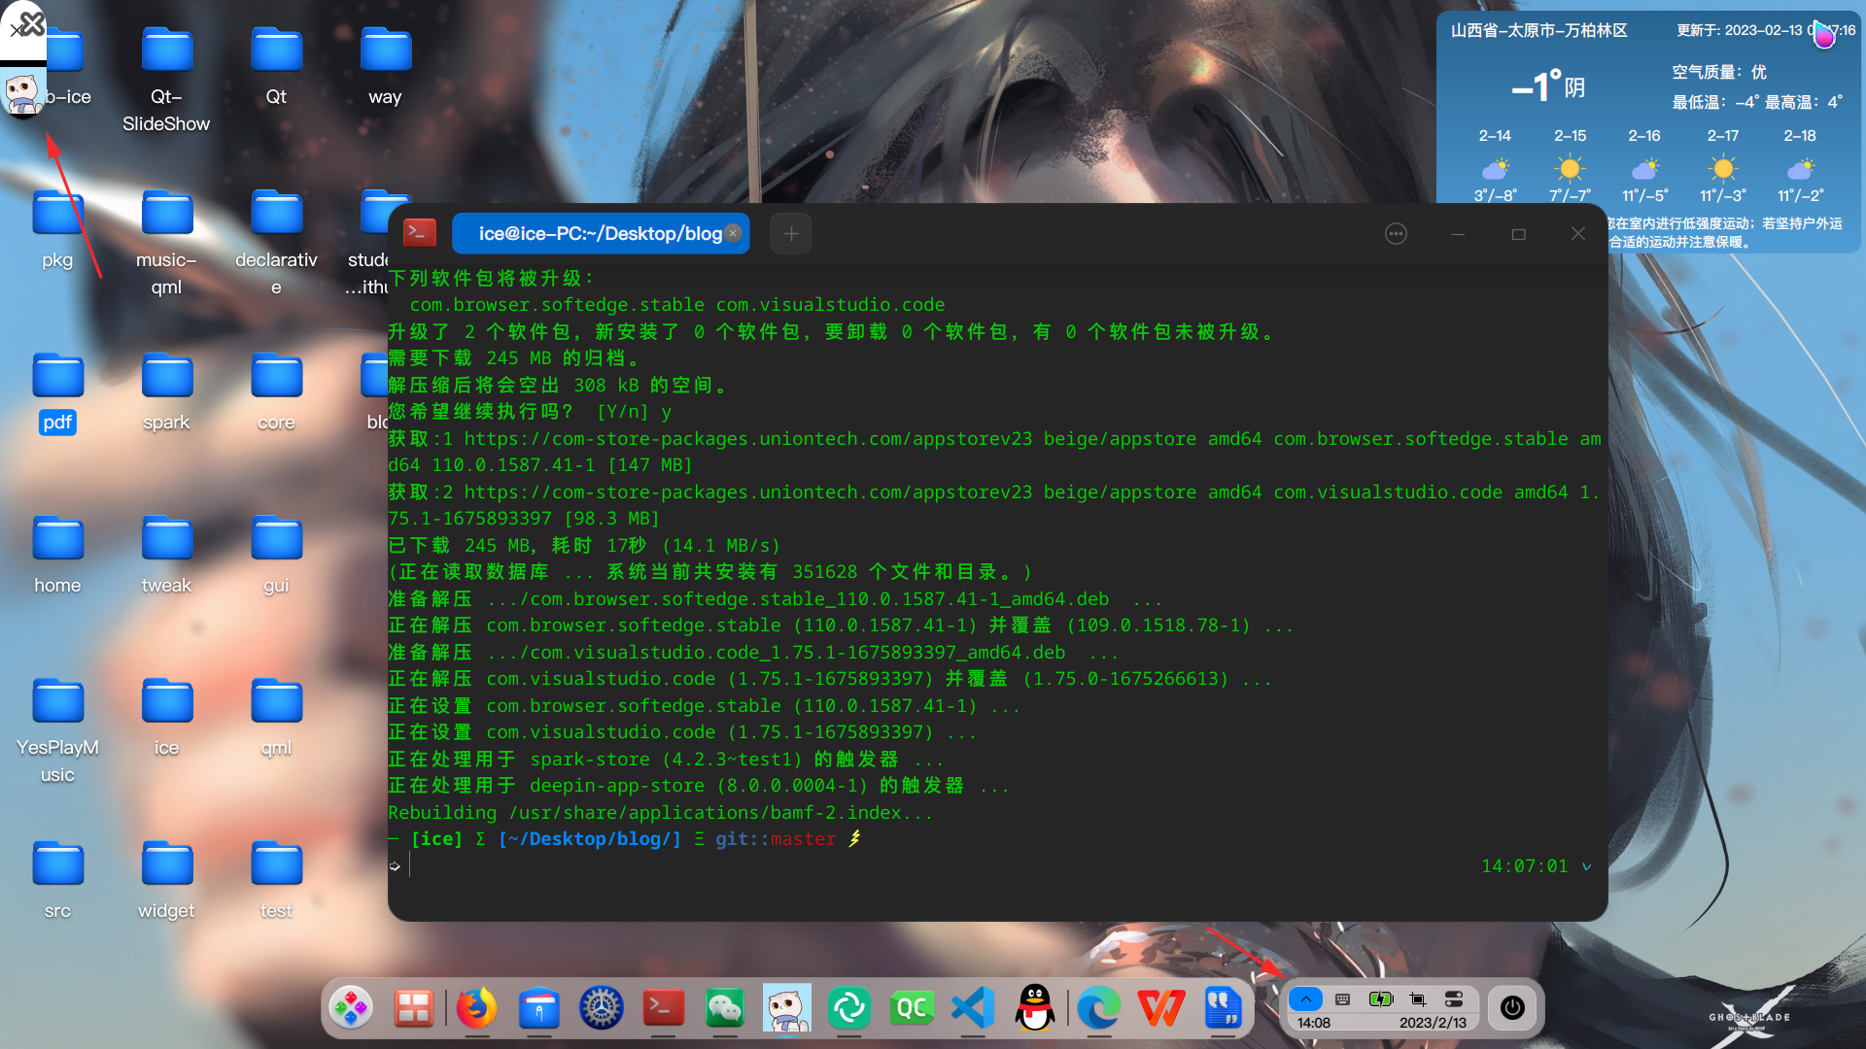Open a new terminal tab with the plus button
This screenshot has width=1866, height=1049.
pyautogui.click(x=790, y=233)
